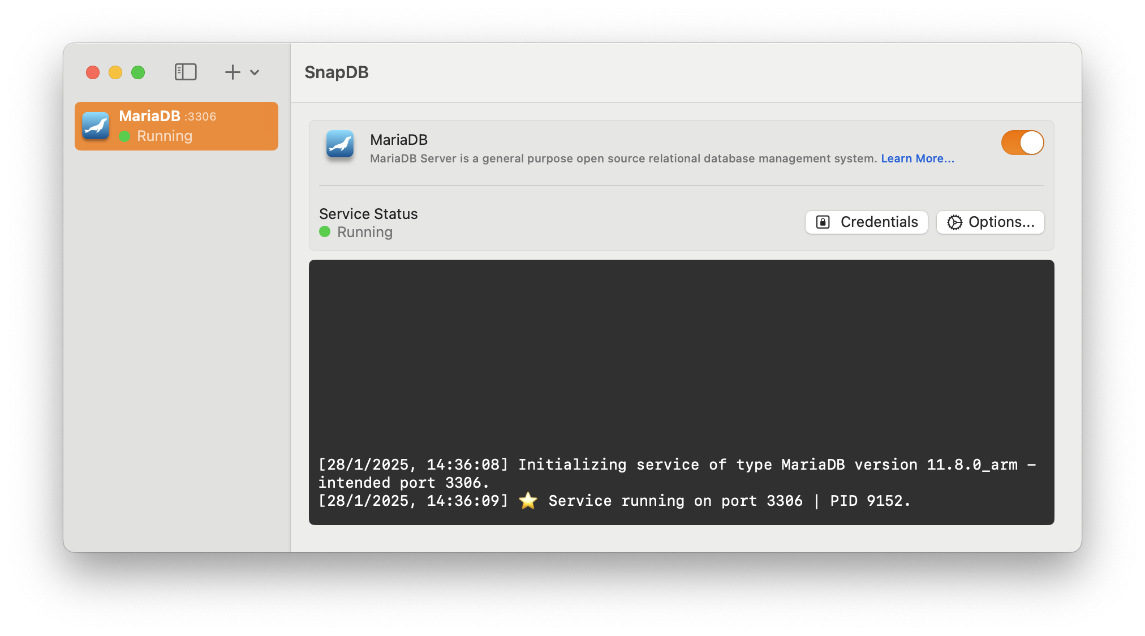Minimize the window with yellow button
Viewport: 1145px width, 636px height.
tap(115, 72)
